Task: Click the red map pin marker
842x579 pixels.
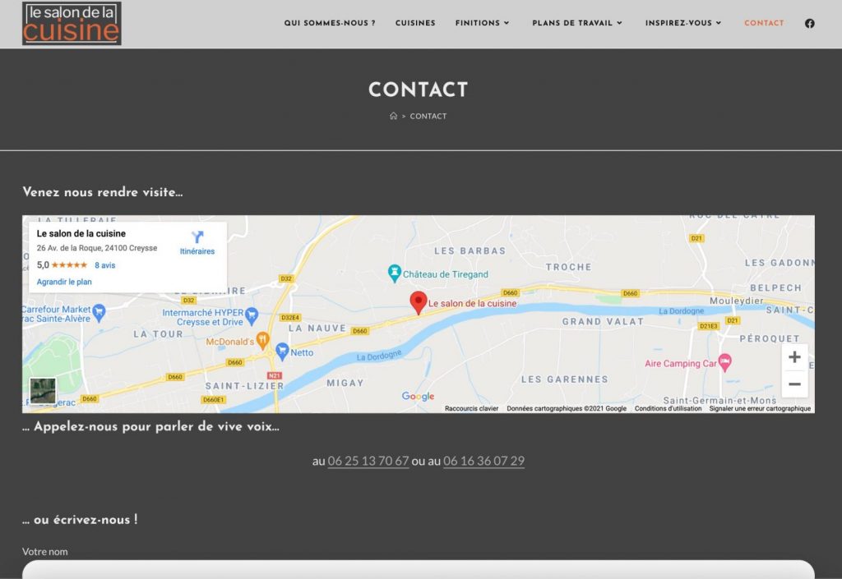Action: click(x=419, y=302)
